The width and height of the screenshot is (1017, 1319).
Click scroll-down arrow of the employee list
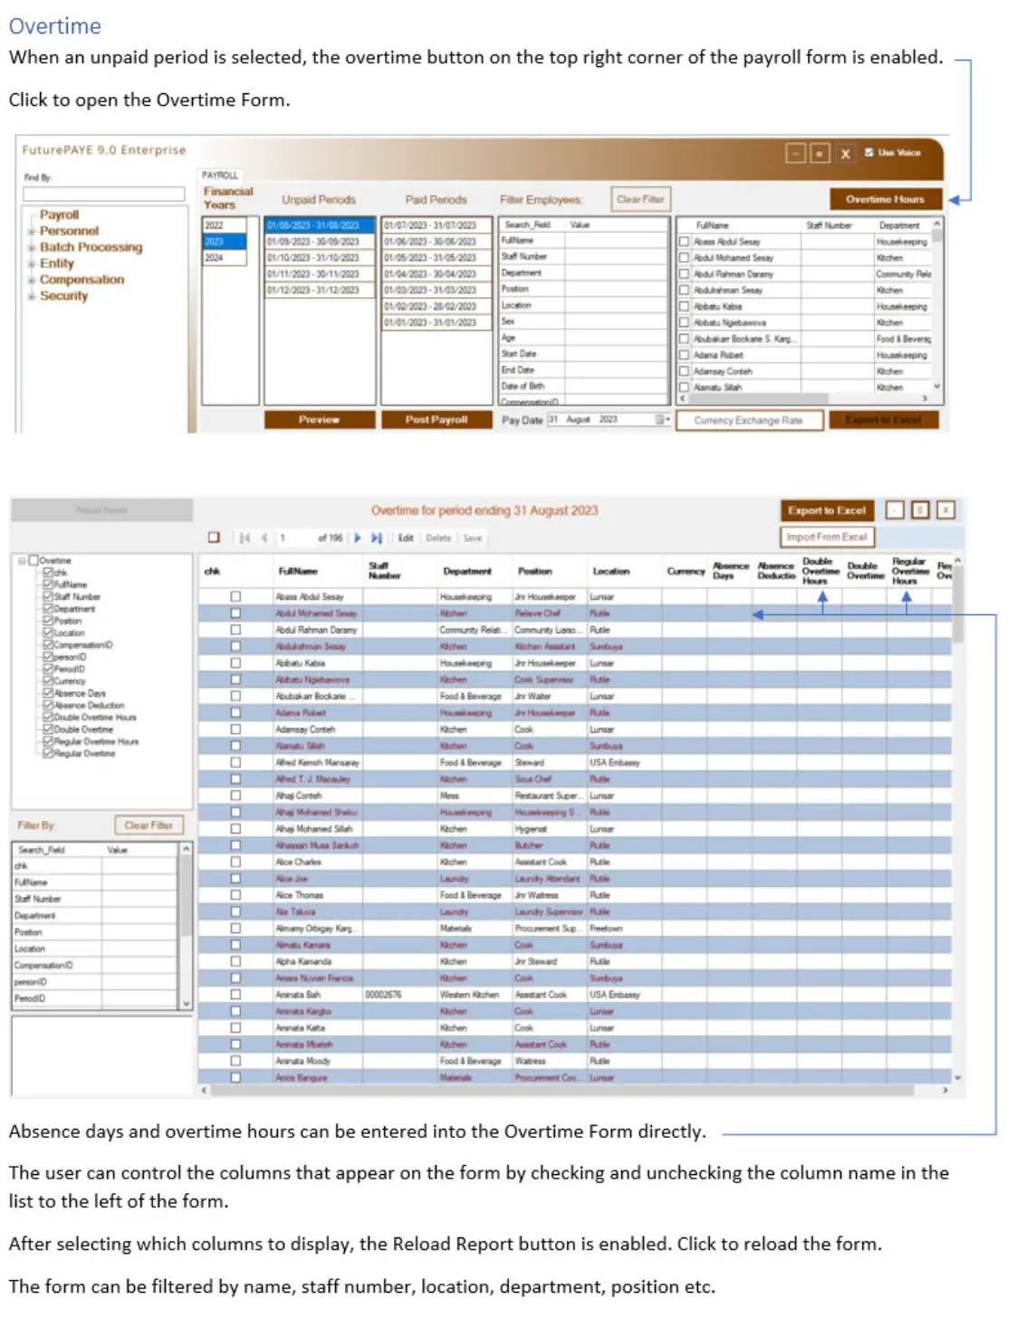click(936, 386)
